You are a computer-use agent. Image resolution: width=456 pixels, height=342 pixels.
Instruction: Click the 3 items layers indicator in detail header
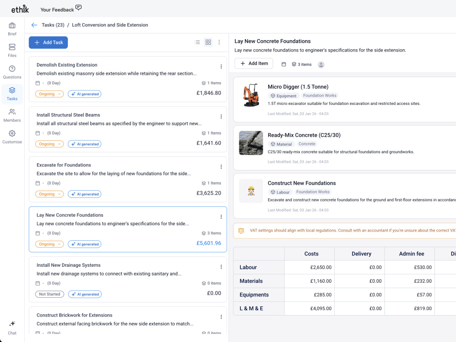301,64
